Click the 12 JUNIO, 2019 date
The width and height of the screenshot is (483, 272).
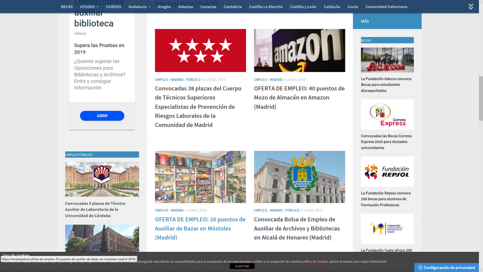[x=214, y=80]
